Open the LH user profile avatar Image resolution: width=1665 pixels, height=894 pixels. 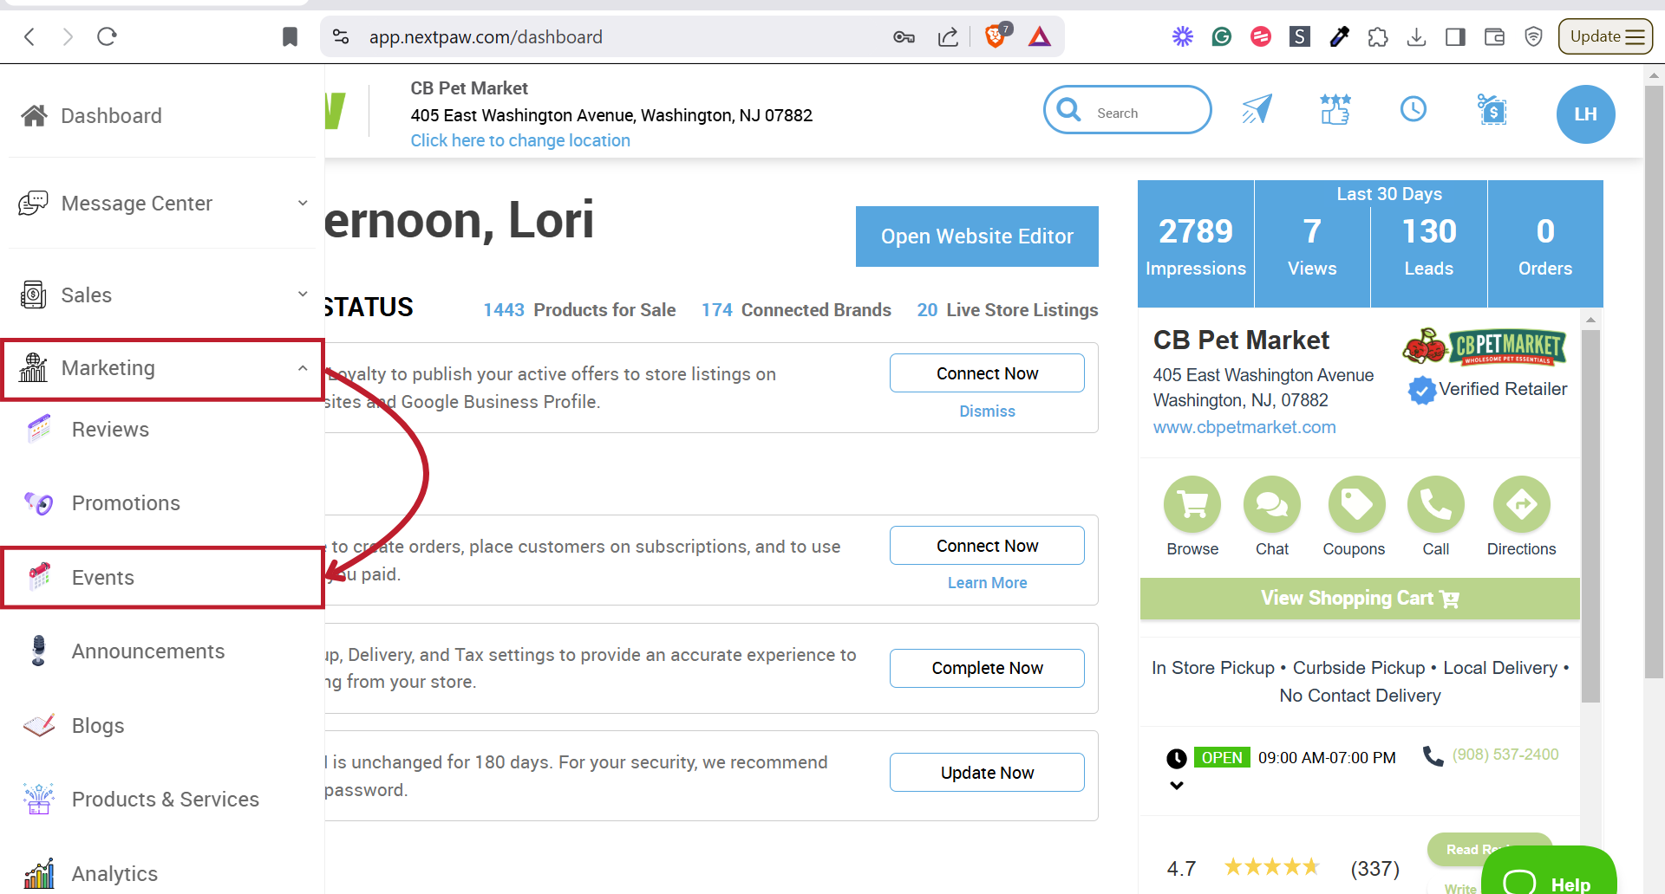coord(1585,113)
